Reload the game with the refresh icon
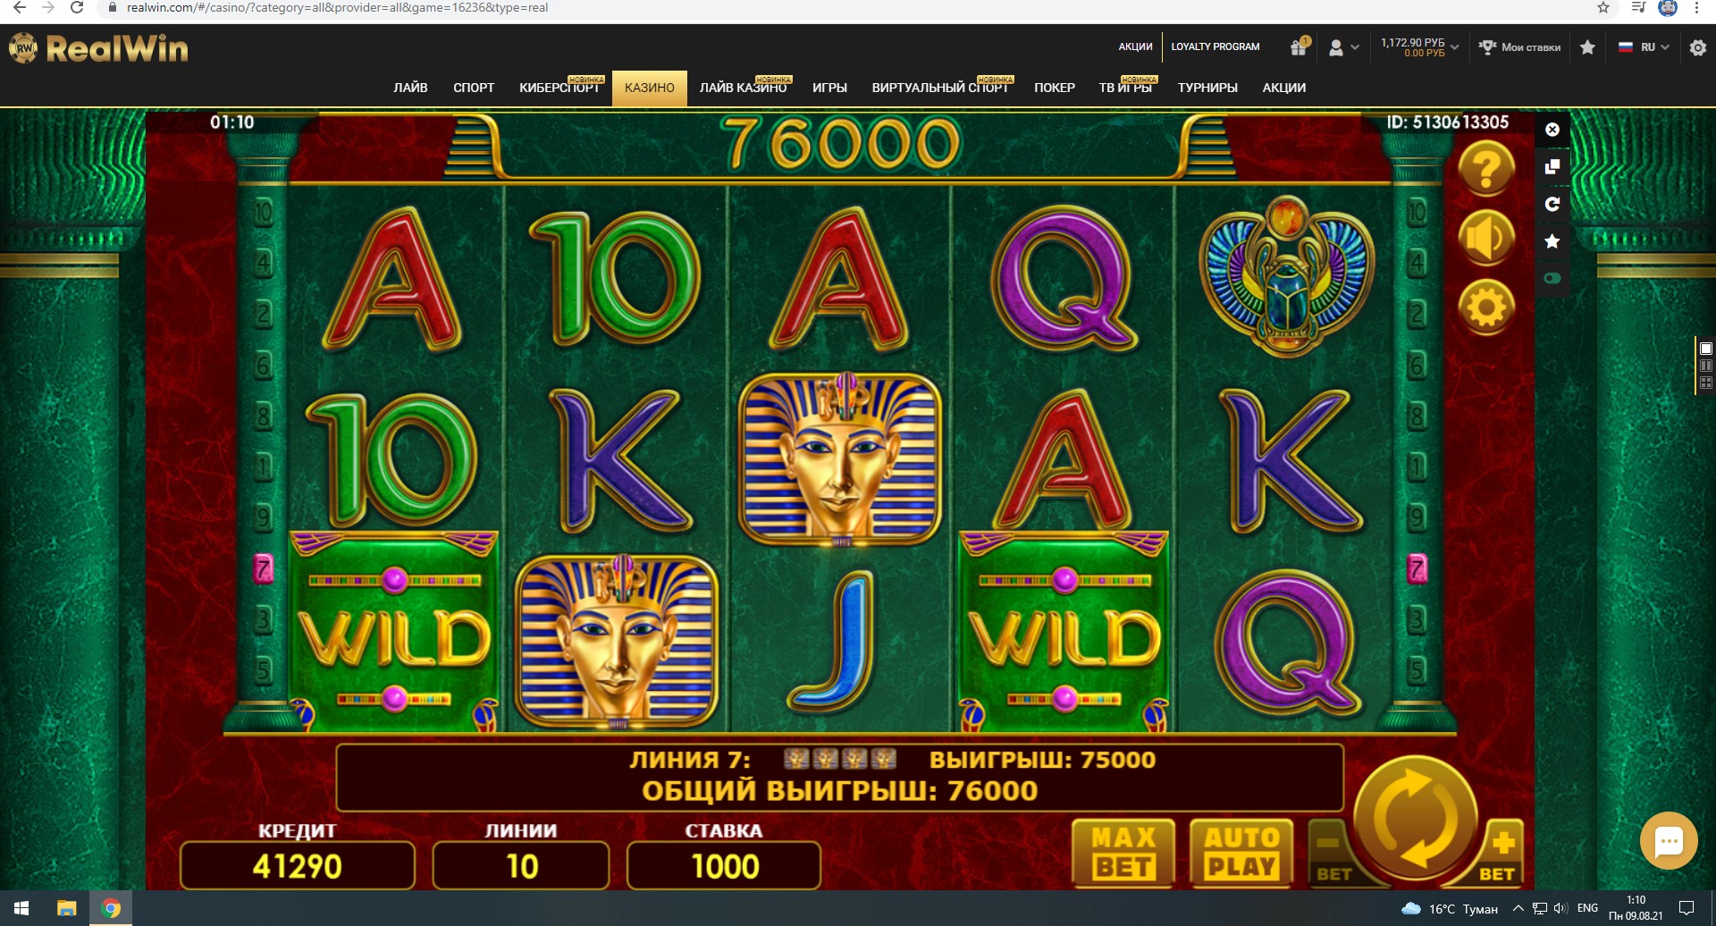 tap(1552, 204)
